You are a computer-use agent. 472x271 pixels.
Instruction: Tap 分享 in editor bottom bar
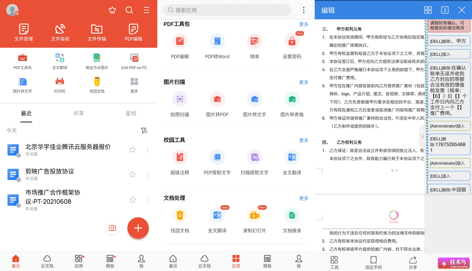(413, 263)
